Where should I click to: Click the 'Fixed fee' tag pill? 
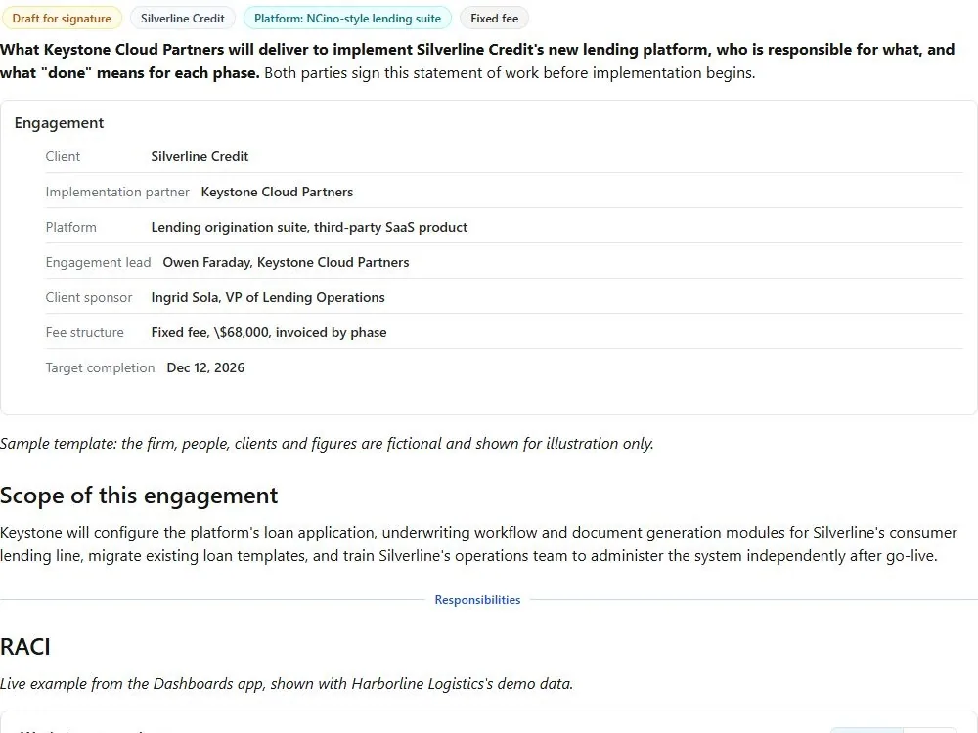pos(494,18)
